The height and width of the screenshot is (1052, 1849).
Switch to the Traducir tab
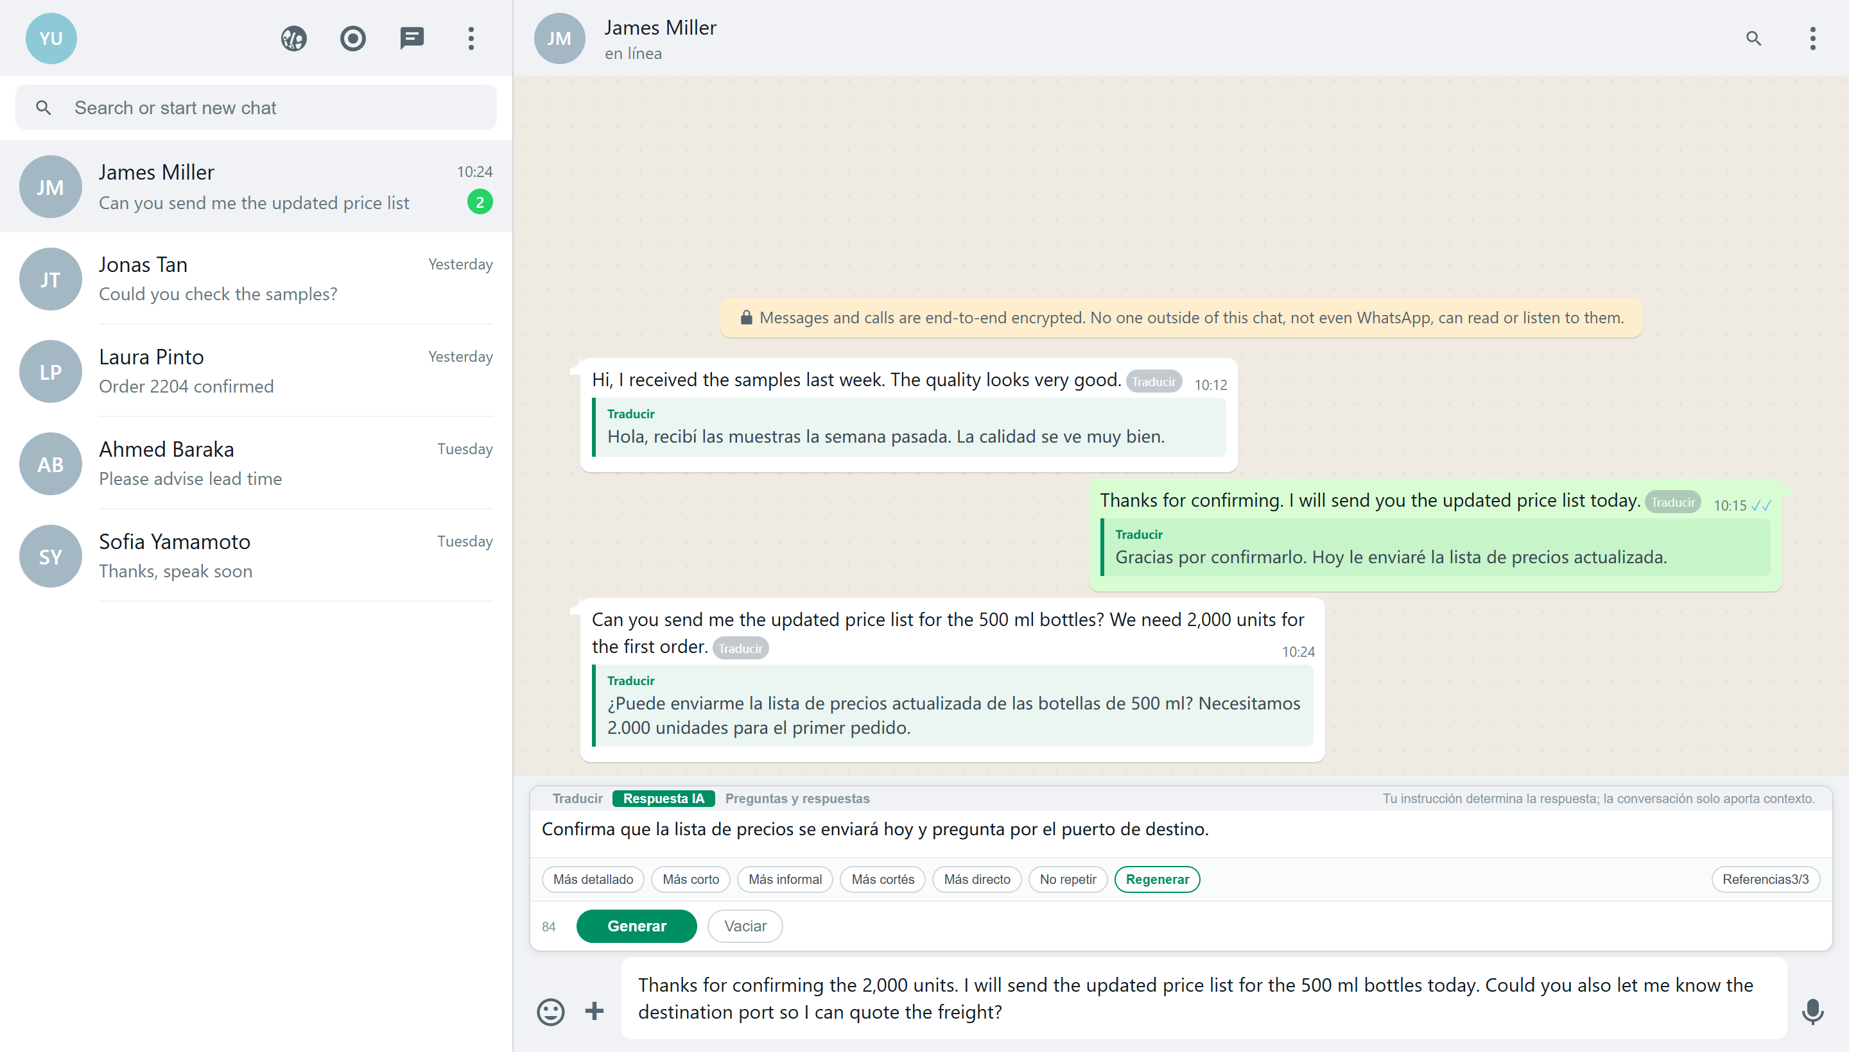click(x=577, y=799)
